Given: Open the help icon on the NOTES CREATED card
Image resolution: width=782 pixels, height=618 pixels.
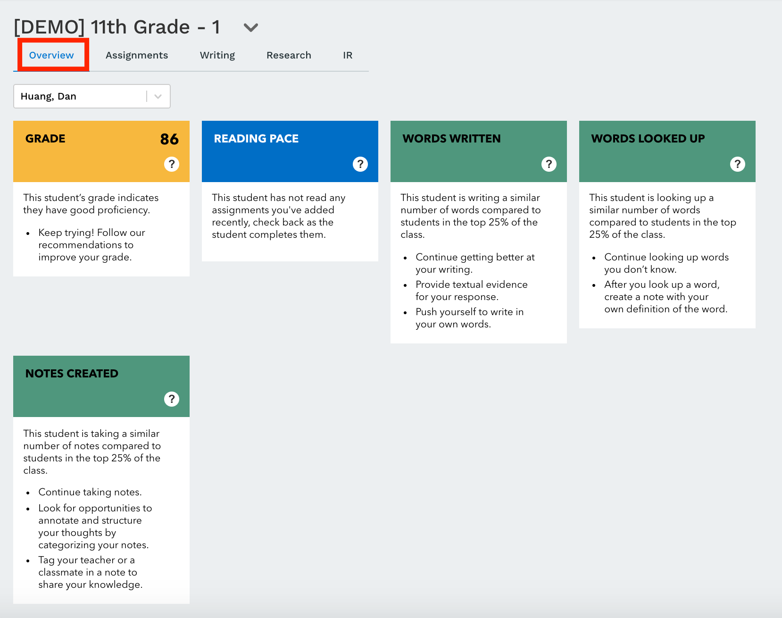Looking at the screenshot, I should 172,399.
